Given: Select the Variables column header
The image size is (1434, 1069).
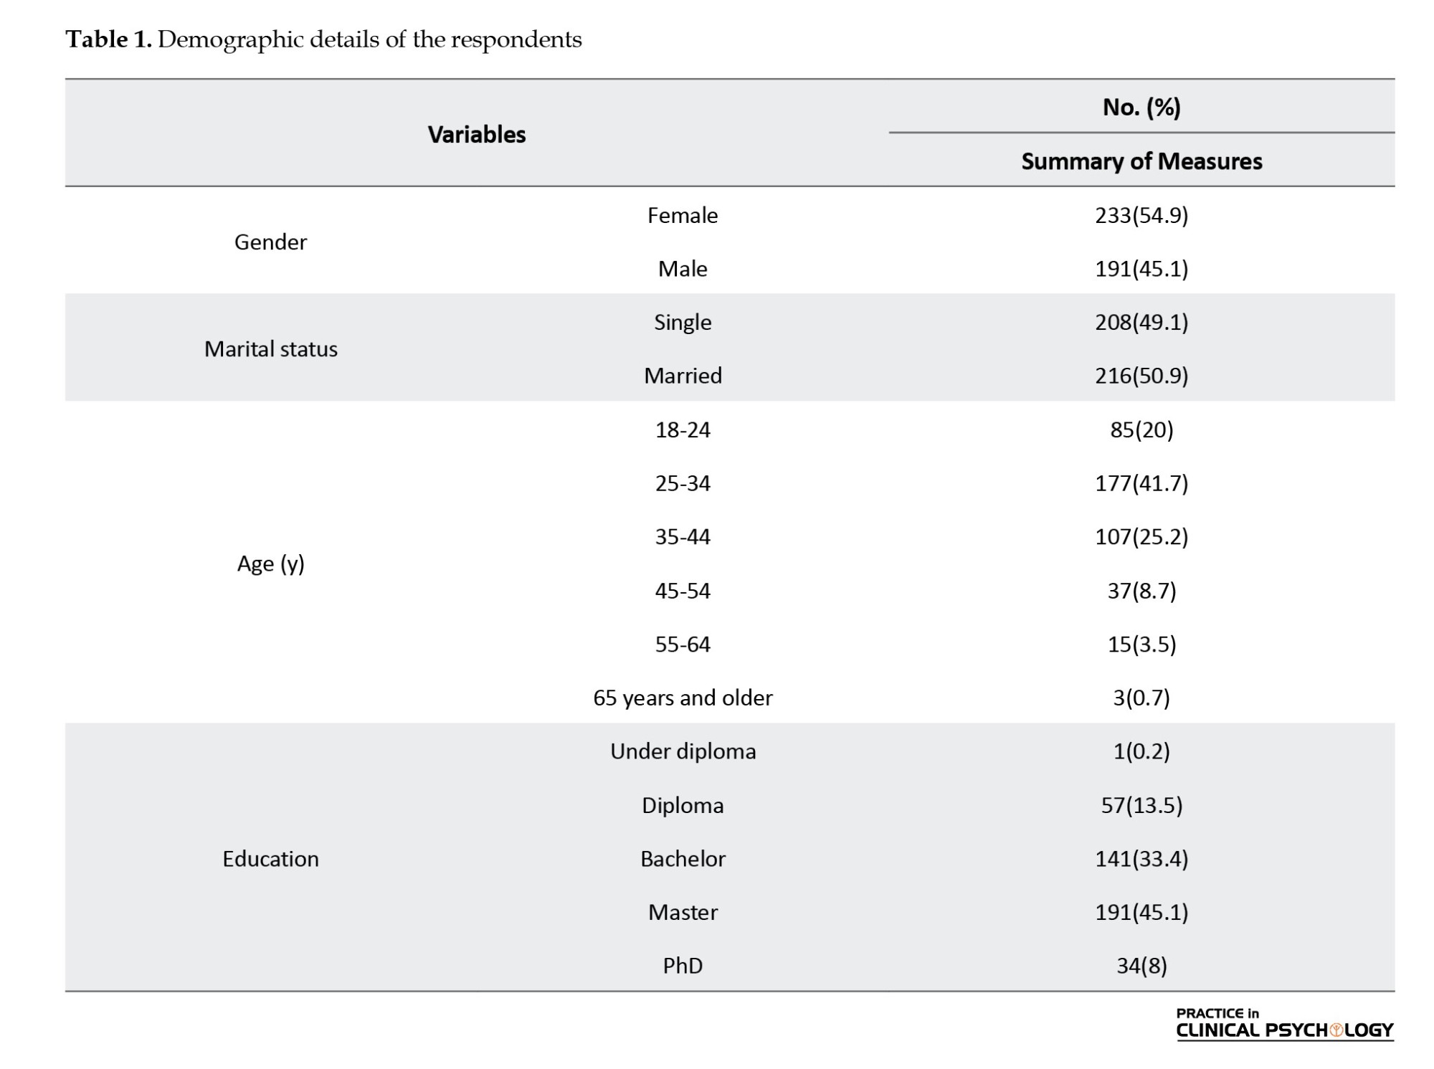Looking at the screenshot, I should point(477,135).
